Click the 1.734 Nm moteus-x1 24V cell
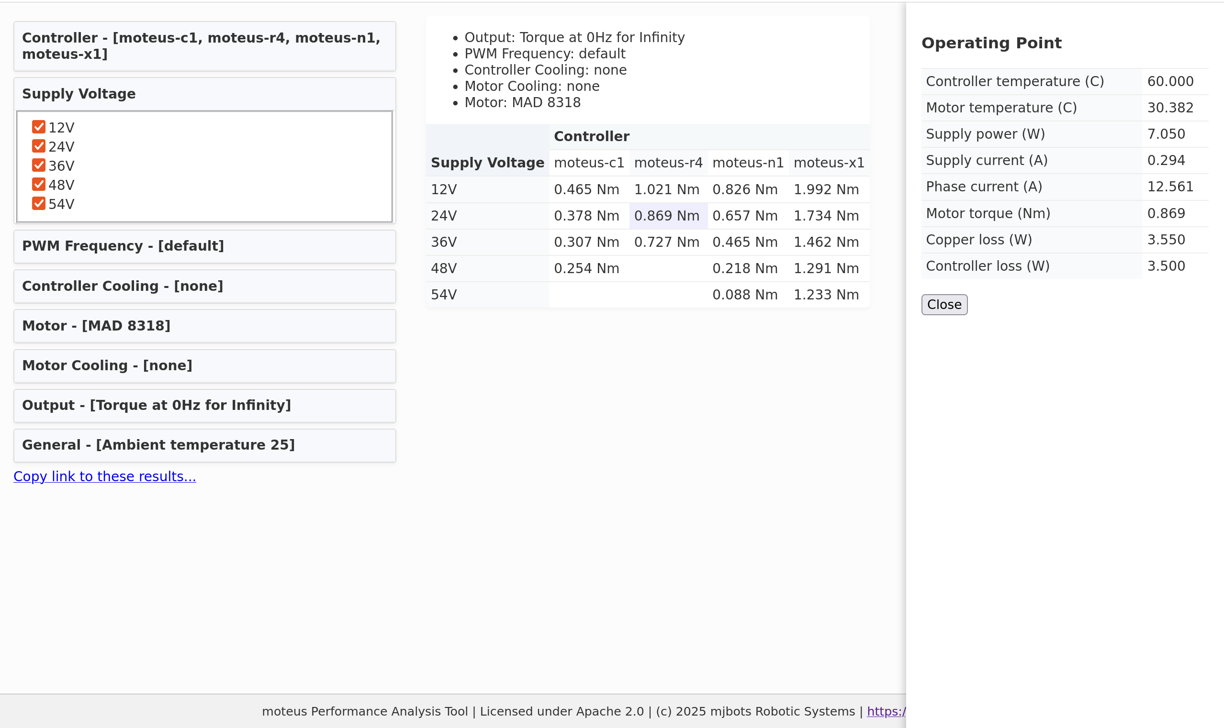Image resolution: width=1224 pixels, height=728 pixels. click(x=826, y=216)
